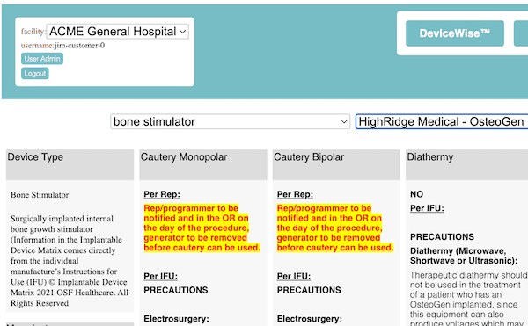Click the User Admin button
Viewport: 528px width, 326px height.
[x=42, y=59]
